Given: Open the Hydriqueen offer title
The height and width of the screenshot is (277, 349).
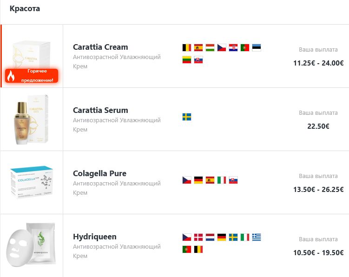Looking at the screenshot, I should pos(95,237).
